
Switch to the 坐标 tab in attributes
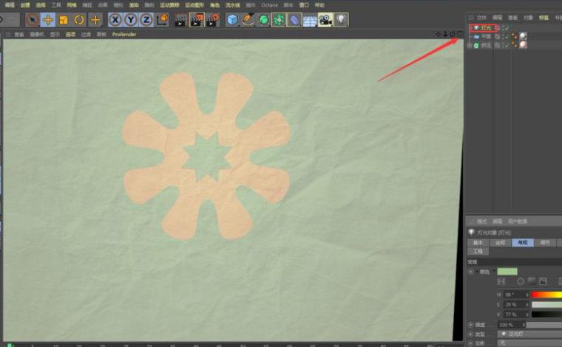click(x=500, y=242)
